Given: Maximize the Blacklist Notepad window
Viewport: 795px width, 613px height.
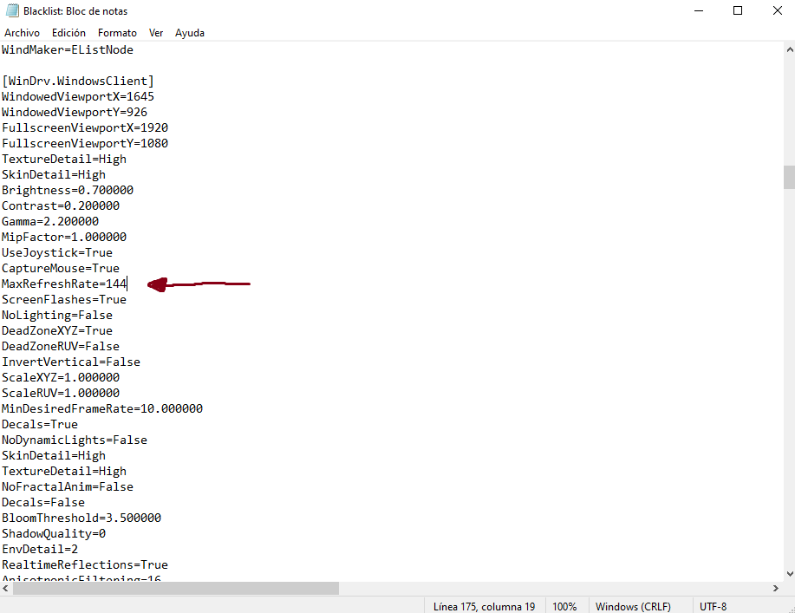Looking at the screenshot, I should (x=738, y=10).
